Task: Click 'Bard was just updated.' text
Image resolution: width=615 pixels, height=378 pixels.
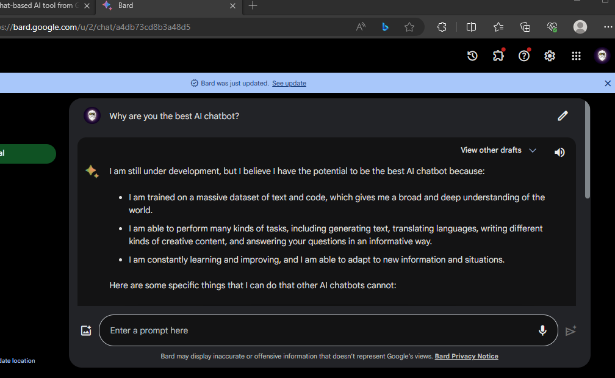Action: click(234, 83)
